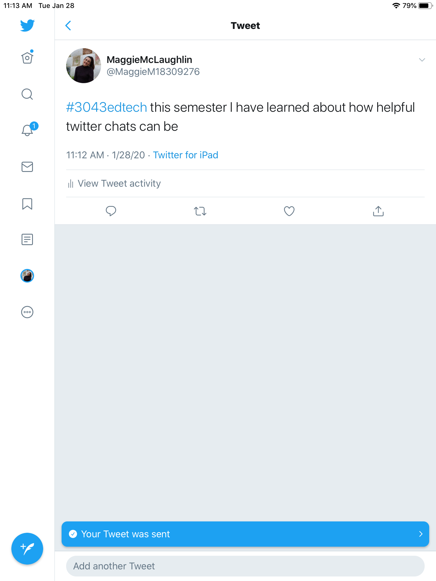
Task: Like the tweet with the heart
Action: click(289, 211)
